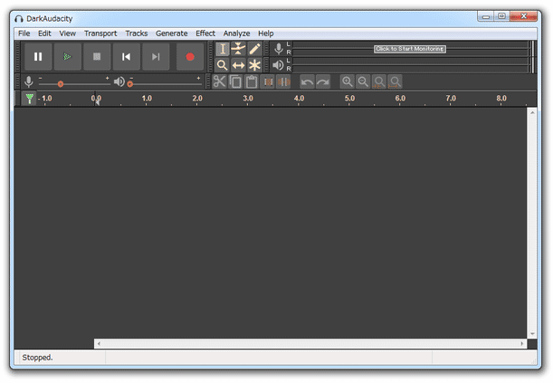Screen dimensions: 553x383
Task: Select the Selection (I-beam) tool
Action: [223, 49]
